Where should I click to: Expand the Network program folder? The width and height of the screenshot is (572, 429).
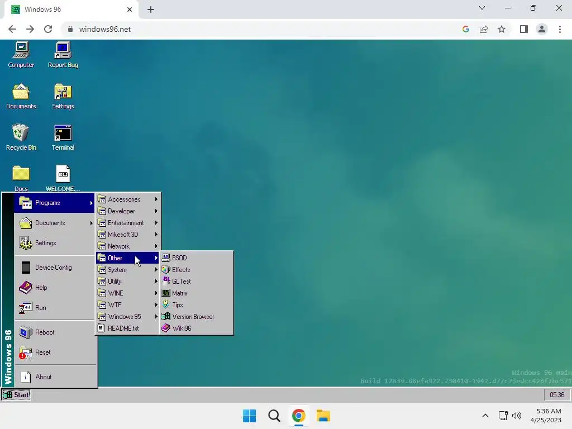pyautogui.click(x=128, y=246)
